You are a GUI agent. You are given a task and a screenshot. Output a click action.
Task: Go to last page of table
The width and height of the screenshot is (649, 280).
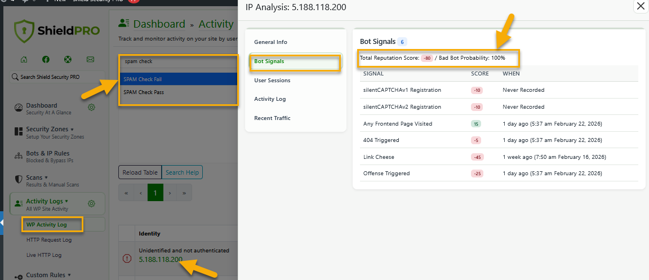184,193
